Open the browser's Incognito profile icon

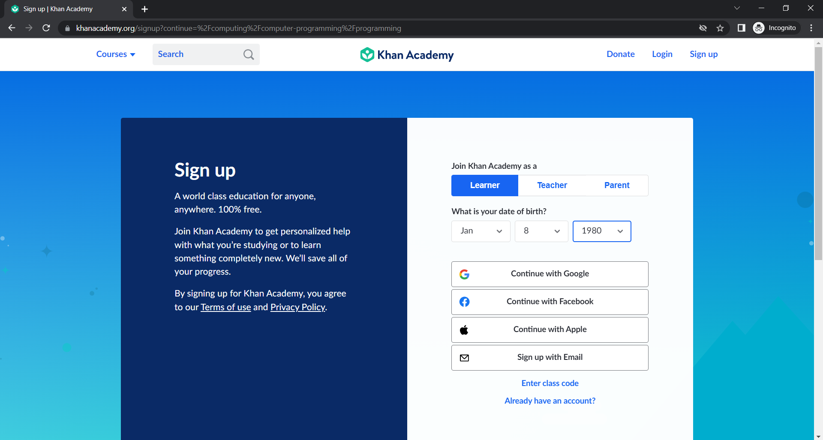758,28
